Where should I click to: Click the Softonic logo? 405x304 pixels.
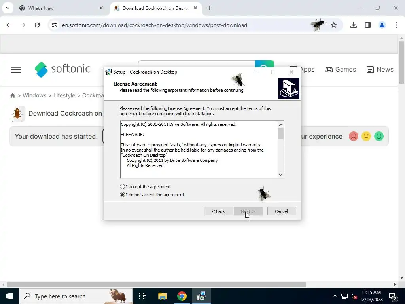coord(62,69)
